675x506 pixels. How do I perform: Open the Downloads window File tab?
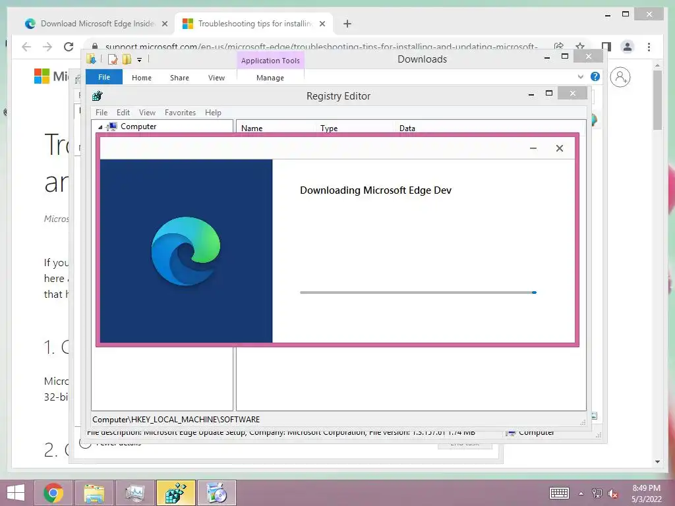click(x=103, y=77)
